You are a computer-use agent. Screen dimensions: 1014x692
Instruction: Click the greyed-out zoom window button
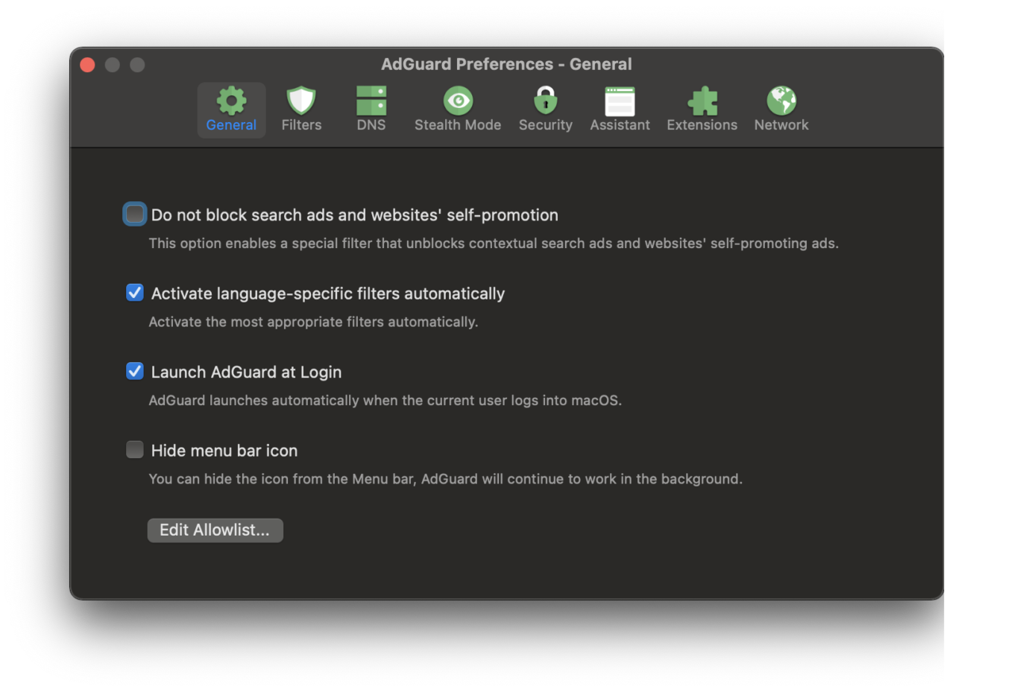pos(137,65)
